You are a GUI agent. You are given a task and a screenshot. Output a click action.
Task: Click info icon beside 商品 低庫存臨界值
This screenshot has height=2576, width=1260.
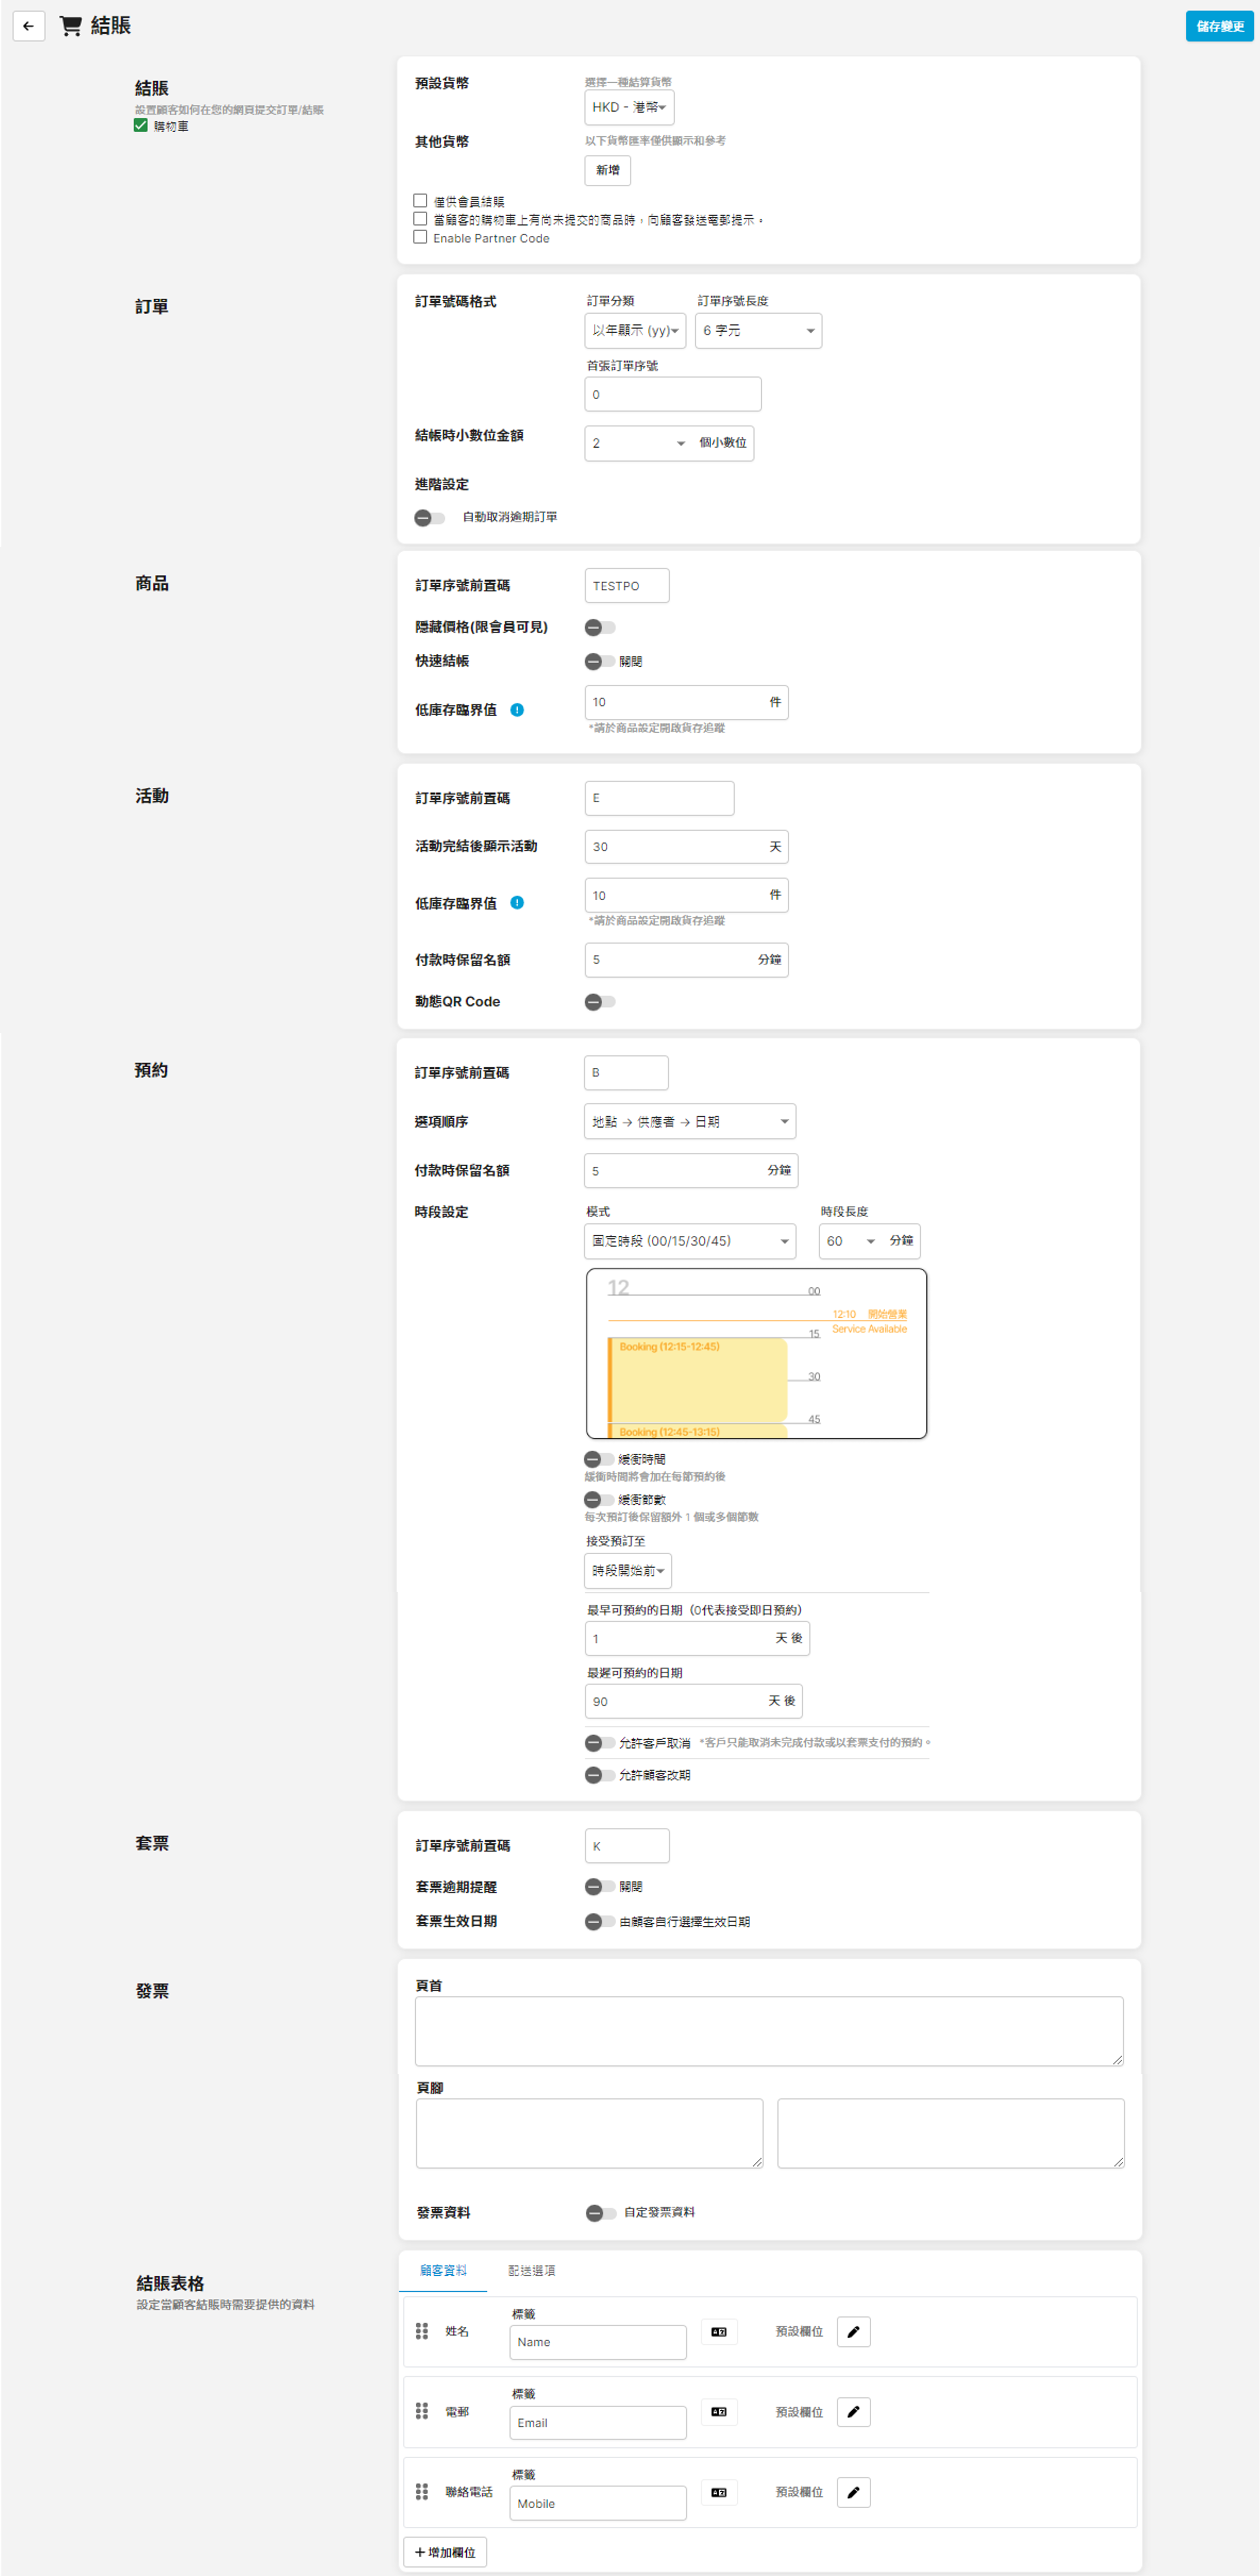(517, 710)
